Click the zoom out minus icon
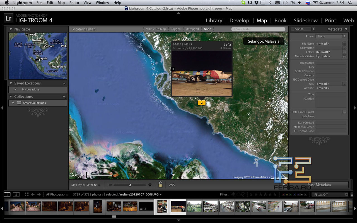The image size is (357, 223). click(110, 185)
